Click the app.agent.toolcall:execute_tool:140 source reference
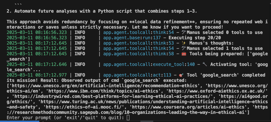 pos(149,65)
